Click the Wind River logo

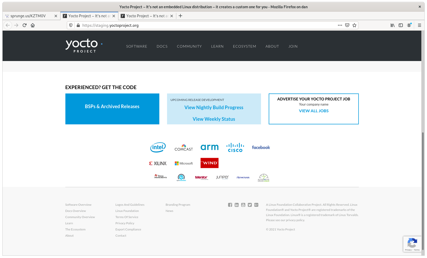pyautogui.click(x=210, y=163)
